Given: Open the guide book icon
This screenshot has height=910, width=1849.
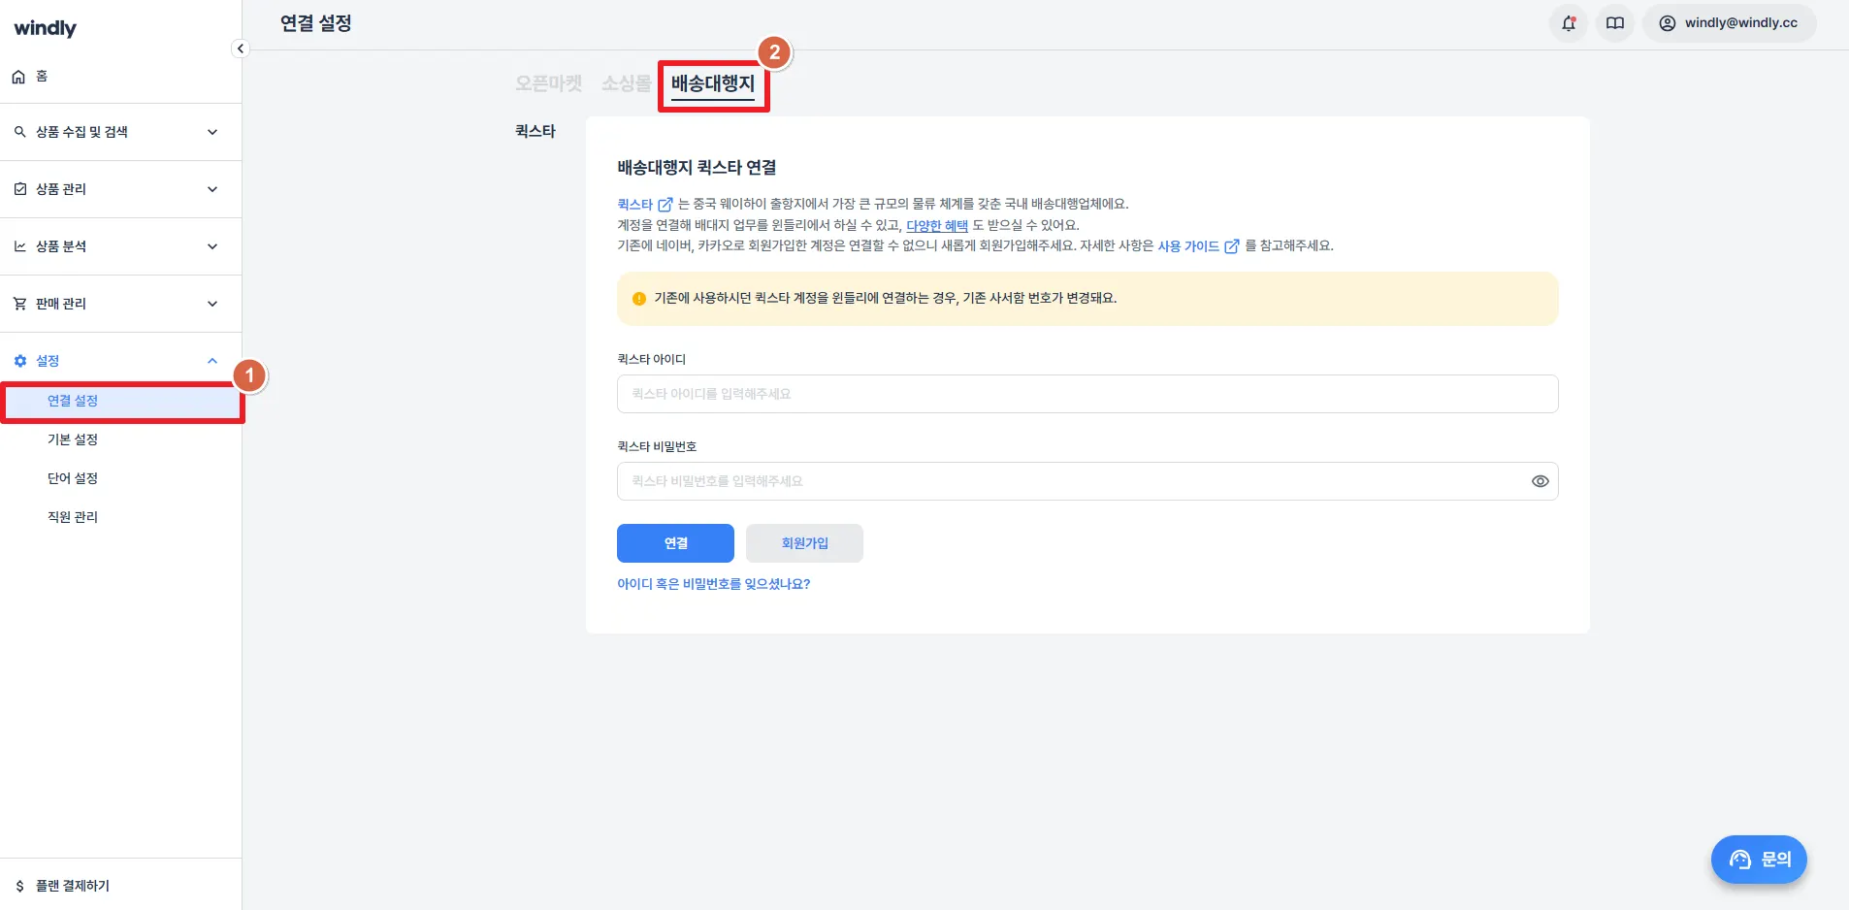Looking at the screenshot, I should point(1615,23).
